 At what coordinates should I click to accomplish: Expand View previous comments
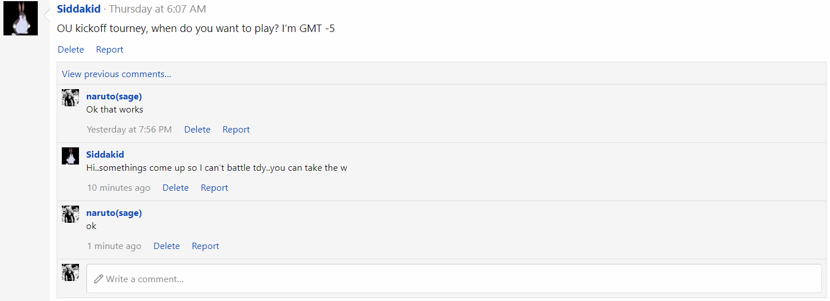coord(117,74)
